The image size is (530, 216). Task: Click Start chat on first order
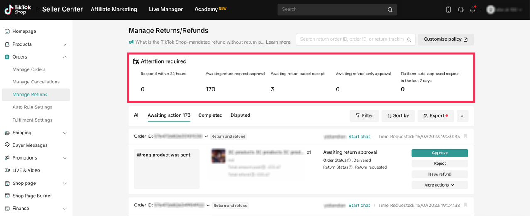click(359, 137)
